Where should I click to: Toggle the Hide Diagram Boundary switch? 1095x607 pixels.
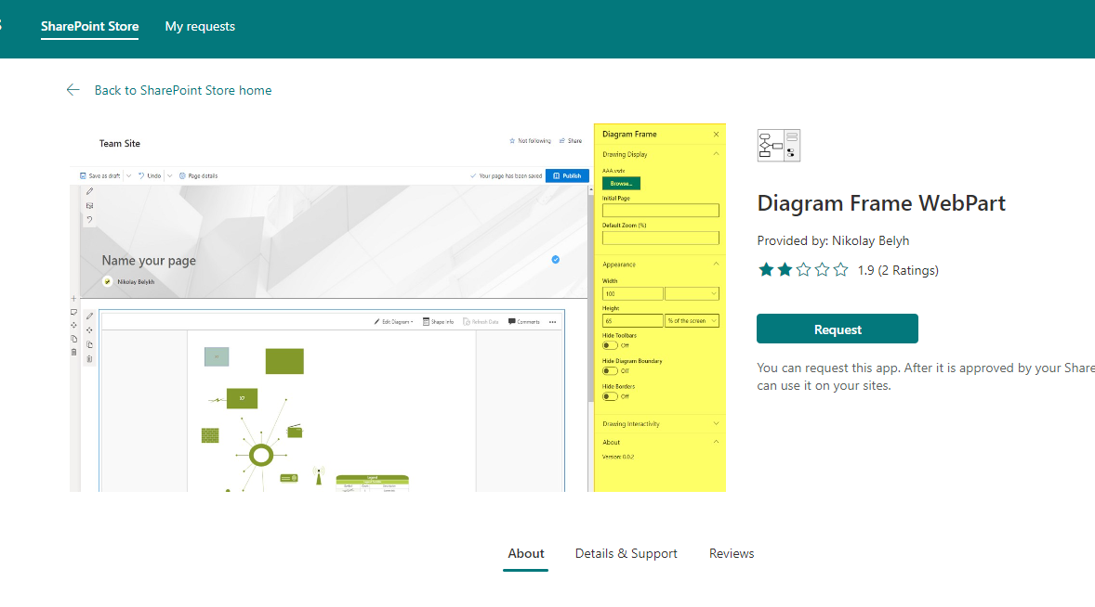pos(610,370)
